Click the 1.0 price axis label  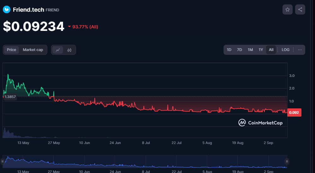coord(292,101)
